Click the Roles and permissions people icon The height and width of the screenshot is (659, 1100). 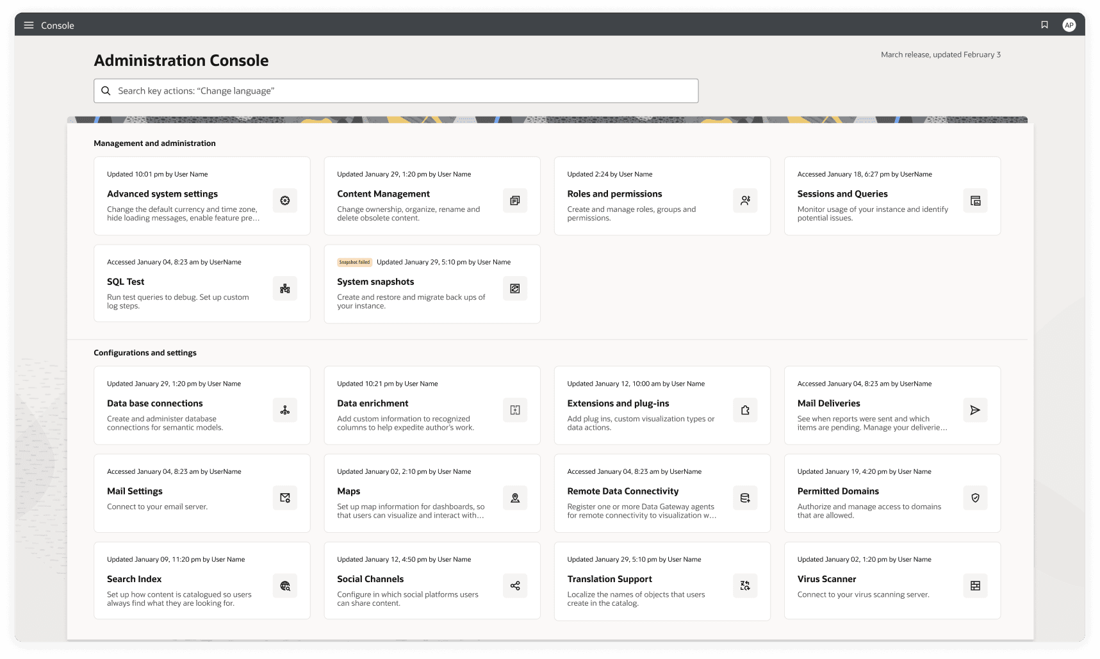pyautogui.click(x=745, y=200)
